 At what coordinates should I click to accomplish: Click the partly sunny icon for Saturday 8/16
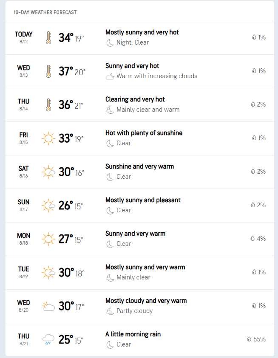click(48, 172)
